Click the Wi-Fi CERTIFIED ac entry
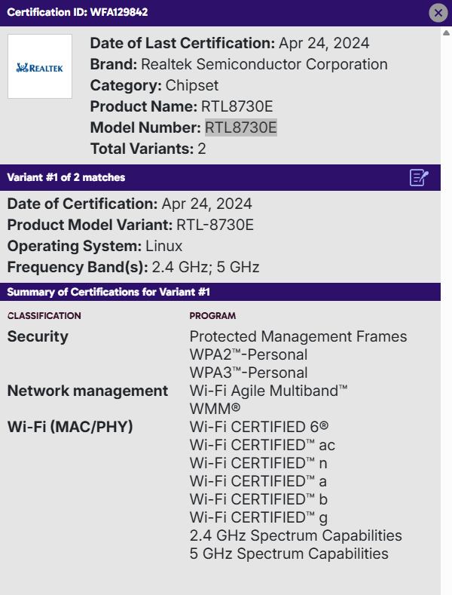452x595 pixels. (262, 445)
